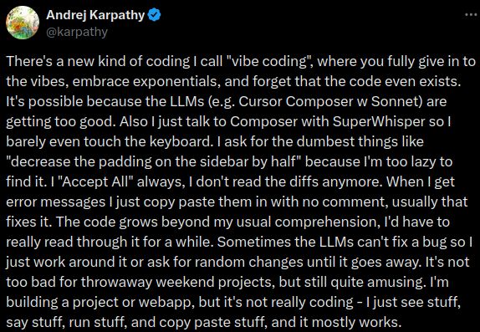This screenshot has width=480, height=332.
Task: Click the ending words "mostly works"
Action: tap(355, 323)
